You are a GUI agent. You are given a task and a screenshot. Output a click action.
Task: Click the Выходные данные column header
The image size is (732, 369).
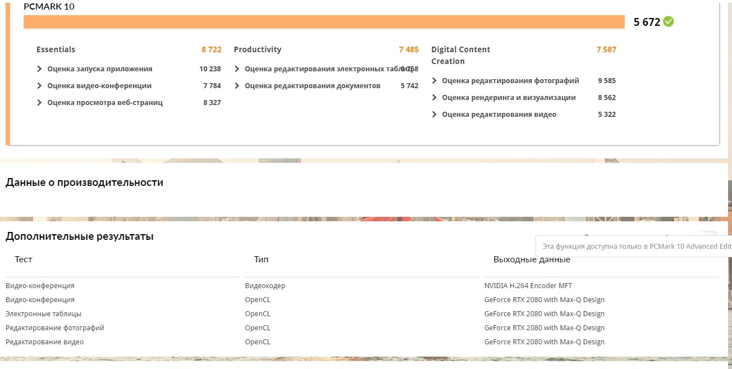[532, 259]
